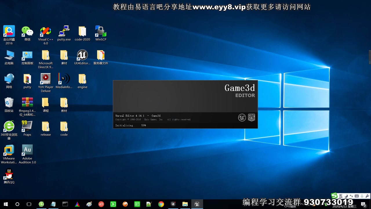Open the YUV Player Deluxe shortcut
Screen dimensions: 371x209
46,83
